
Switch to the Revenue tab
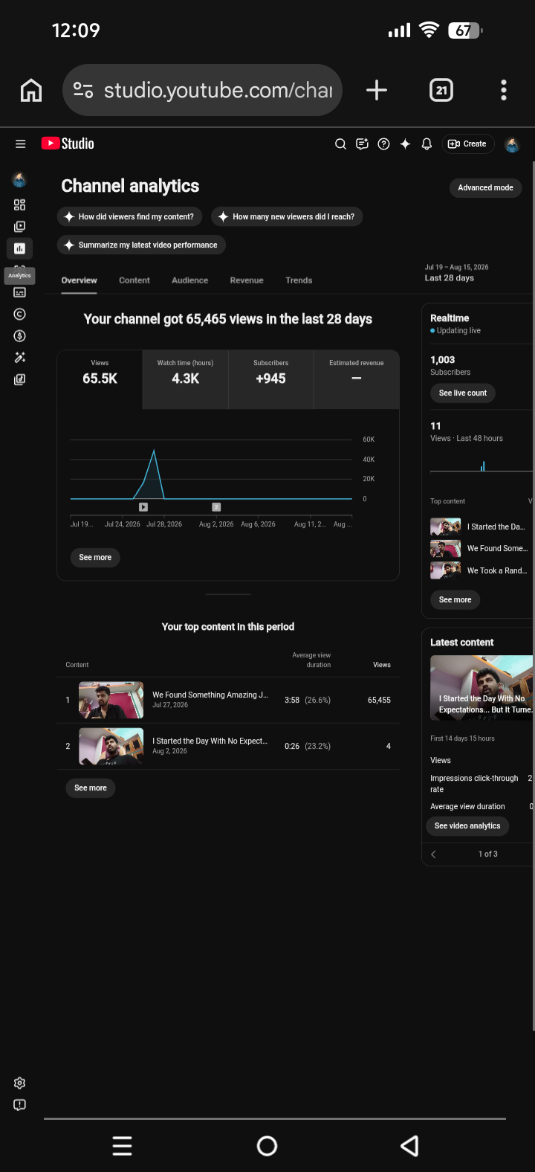247,280
